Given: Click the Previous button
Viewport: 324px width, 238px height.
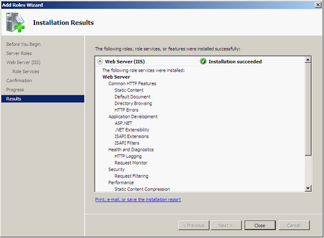Looking at the screenshot, I should coord(193,225).
